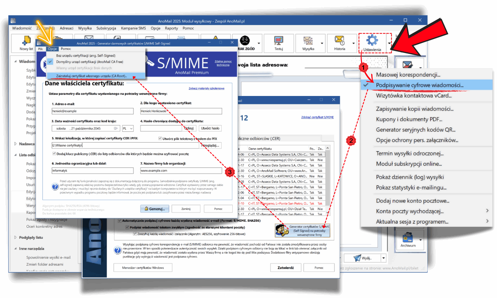
Task: Open the Wysyłka dropdown arrow
Action: click(x=322, y=43)
